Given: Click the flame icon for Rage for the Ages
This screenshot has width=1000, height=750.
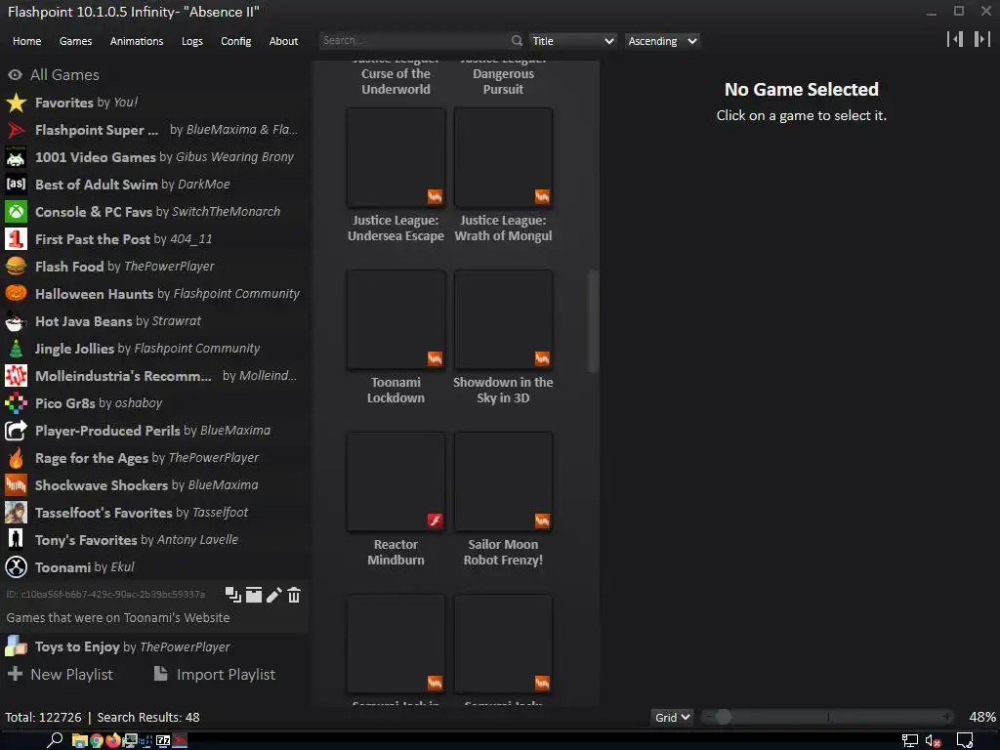Looking at the screenshot, I should (16, 458).
